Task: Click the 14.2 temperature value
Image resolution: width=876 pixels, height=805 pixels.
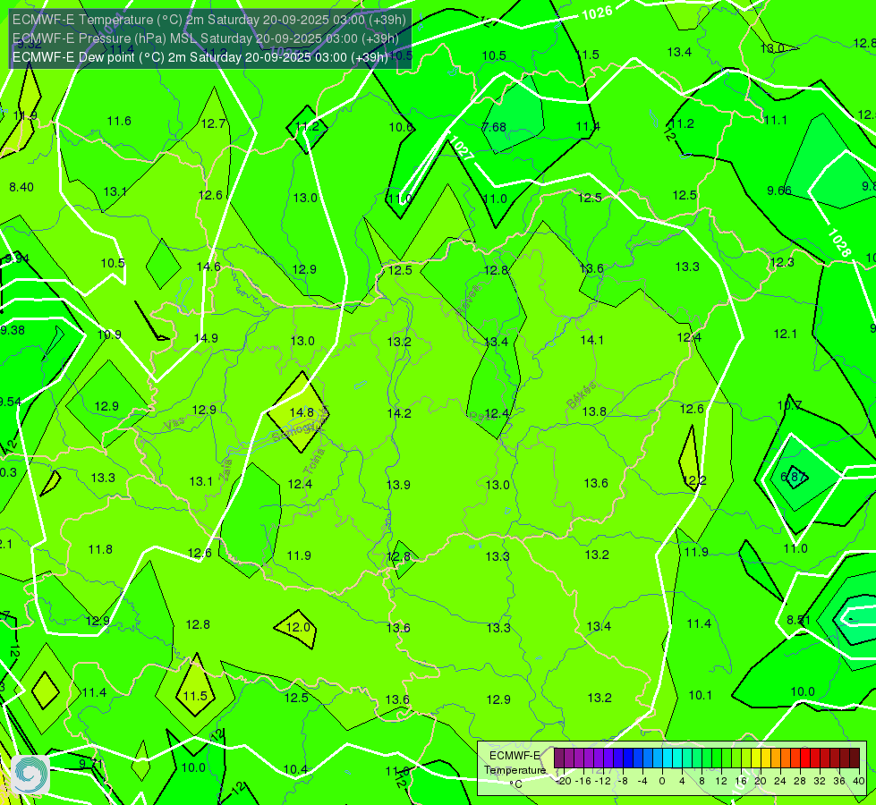Action: 399,413
